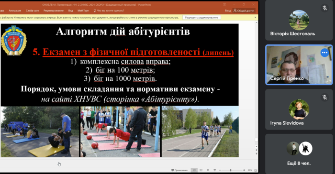The width and height of the screenshot is (335, 174).
Task: Switch to the Рецензирование tab
Action: tap(54, 11)
